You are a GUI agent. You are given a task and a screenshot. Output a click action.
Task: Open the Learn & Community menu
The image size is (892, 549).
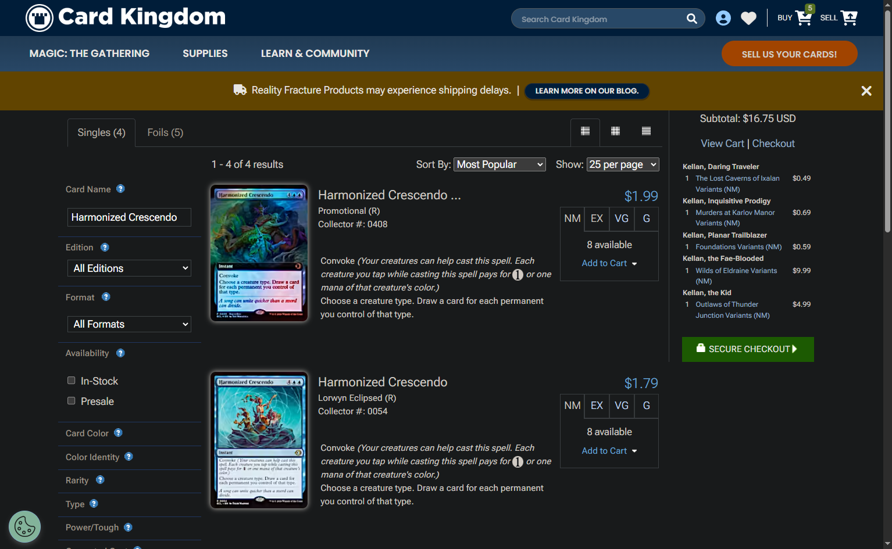click(315, 53)
